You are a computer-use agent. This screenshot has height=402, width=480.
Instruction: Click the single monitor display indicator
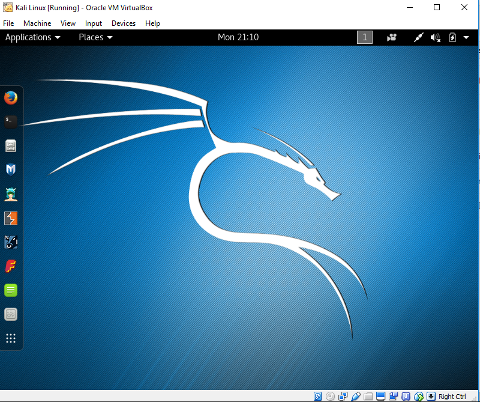coord(380,396)
